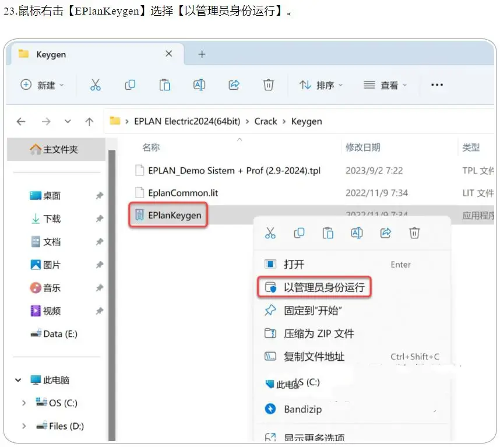Expand chevron after Crack in address bar

coord(284,121)
